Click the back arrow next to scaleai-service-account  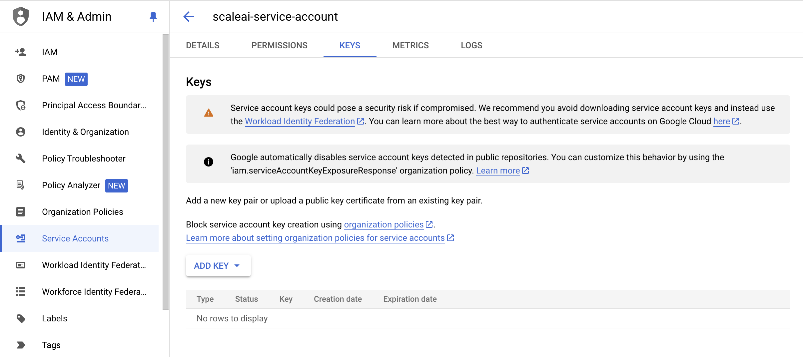tap(189, 17)
